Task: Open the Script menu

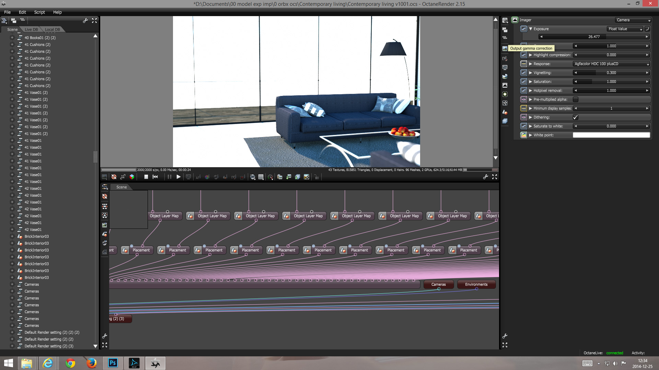Action: (x=39, y=12)
